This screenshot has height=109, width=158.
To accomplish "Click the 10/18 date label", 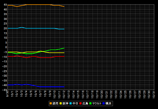I will pyautogui.click(x=92, y=94).
